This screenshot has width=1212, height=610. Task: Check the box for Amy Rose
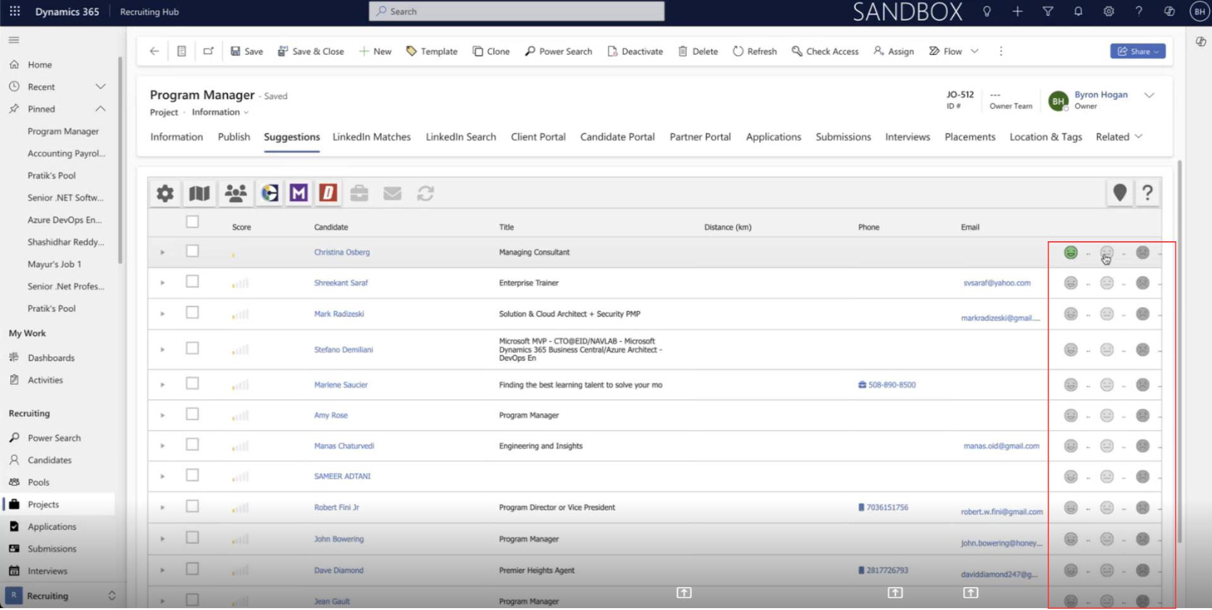click(x=193, y=414)
